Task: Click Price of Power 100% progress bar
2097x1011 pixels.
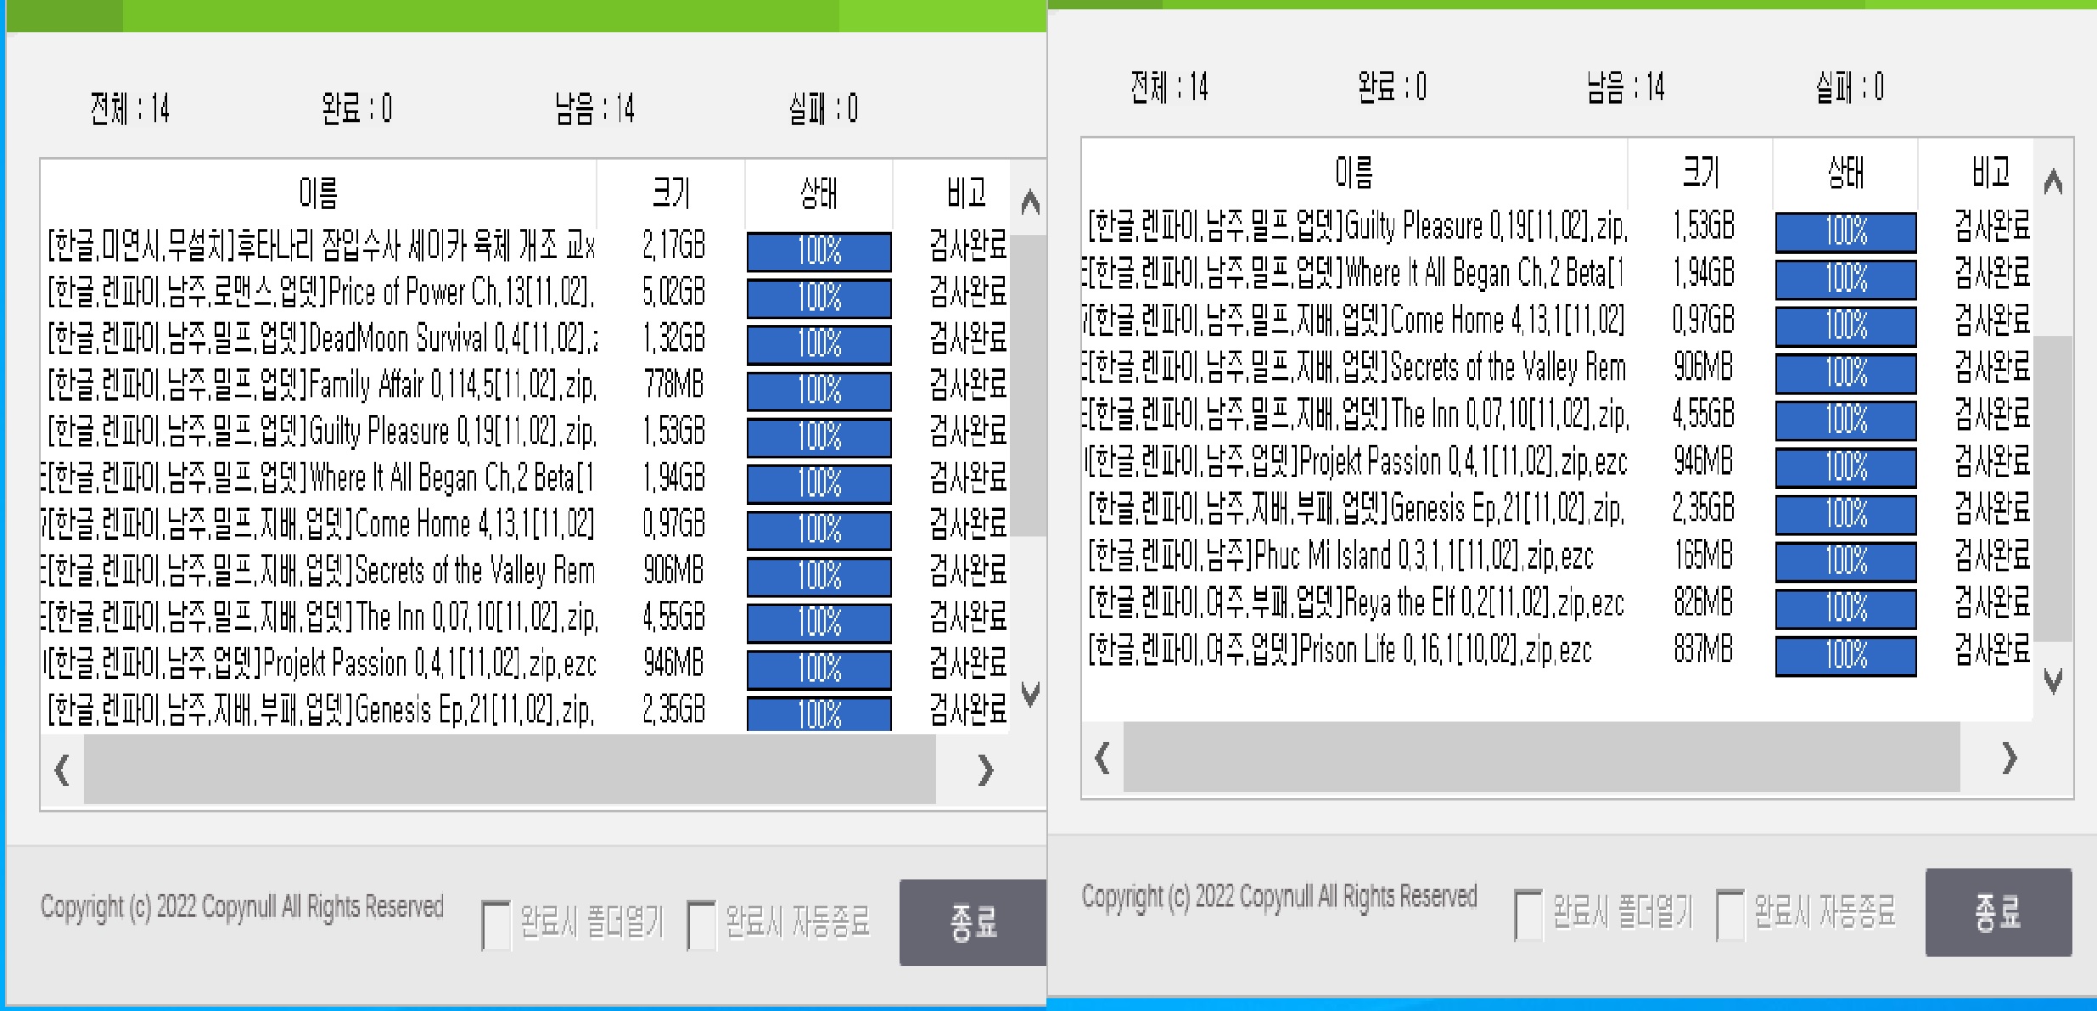Action: [819, 298]
